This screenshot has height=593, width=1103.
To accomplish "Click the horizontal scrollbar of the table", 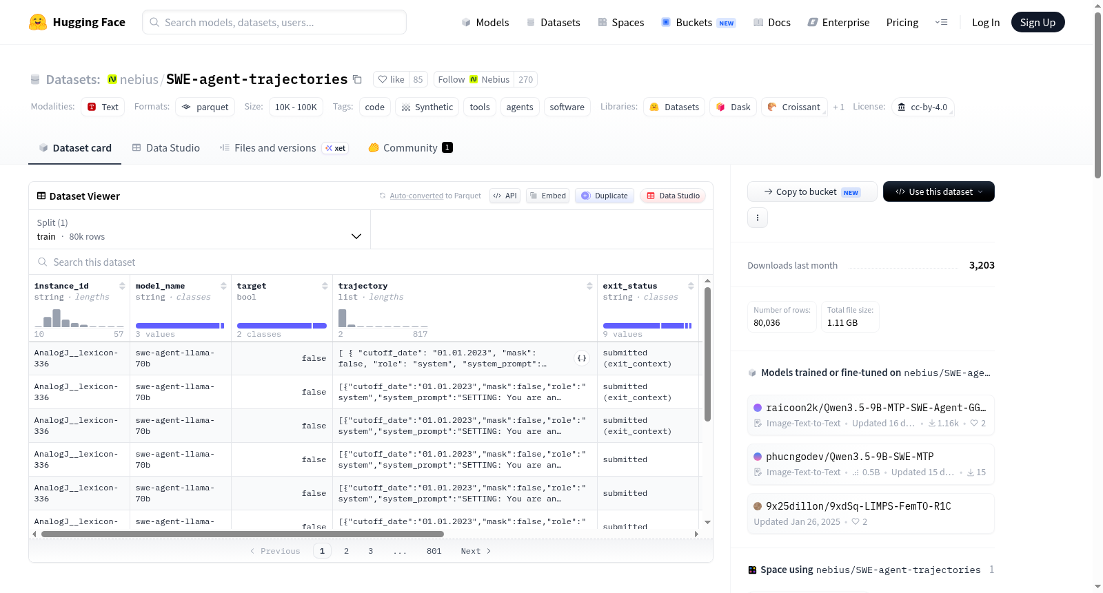I will click(243, 534).
